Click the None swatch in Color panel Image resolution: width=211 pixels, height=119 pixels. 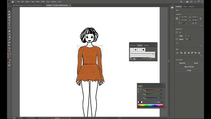tap(138, 102)
